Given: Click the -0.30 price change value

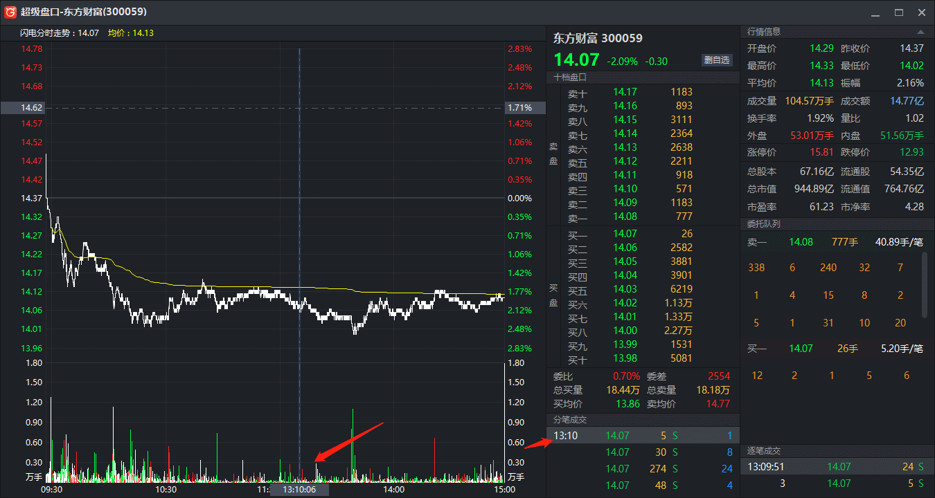Looking at the screenshot, I should tap(657, 61).
